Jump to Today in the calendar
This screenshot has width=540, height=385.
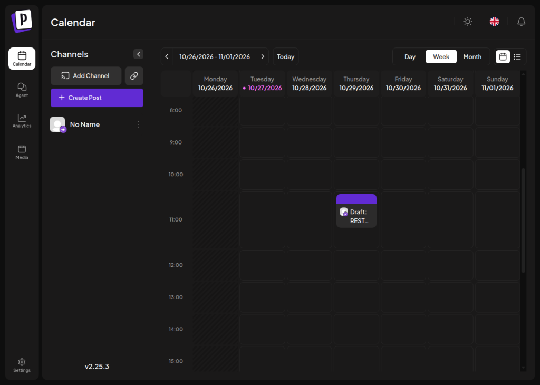click(285, 56)
